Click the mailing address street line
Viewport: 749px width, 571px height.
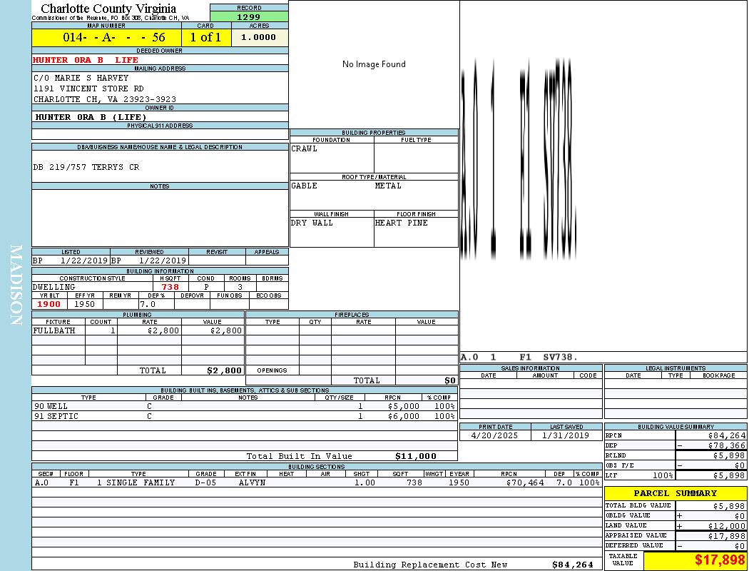pyautogui.click(x=88, y=89)
